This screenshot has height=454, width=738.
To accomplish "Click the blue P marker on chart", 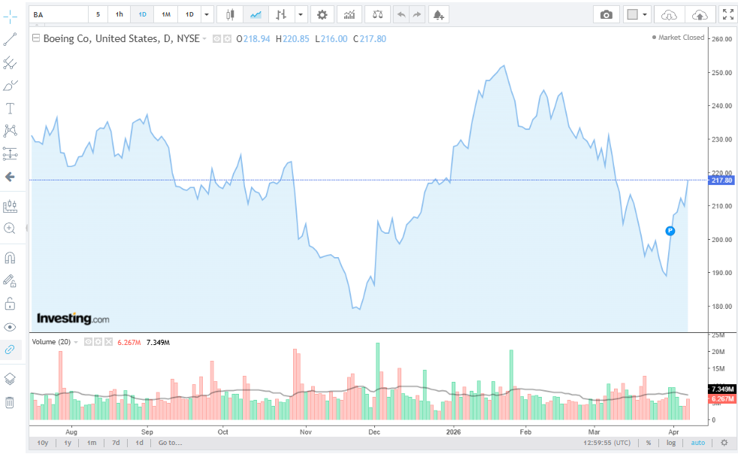I will (670, 231).
